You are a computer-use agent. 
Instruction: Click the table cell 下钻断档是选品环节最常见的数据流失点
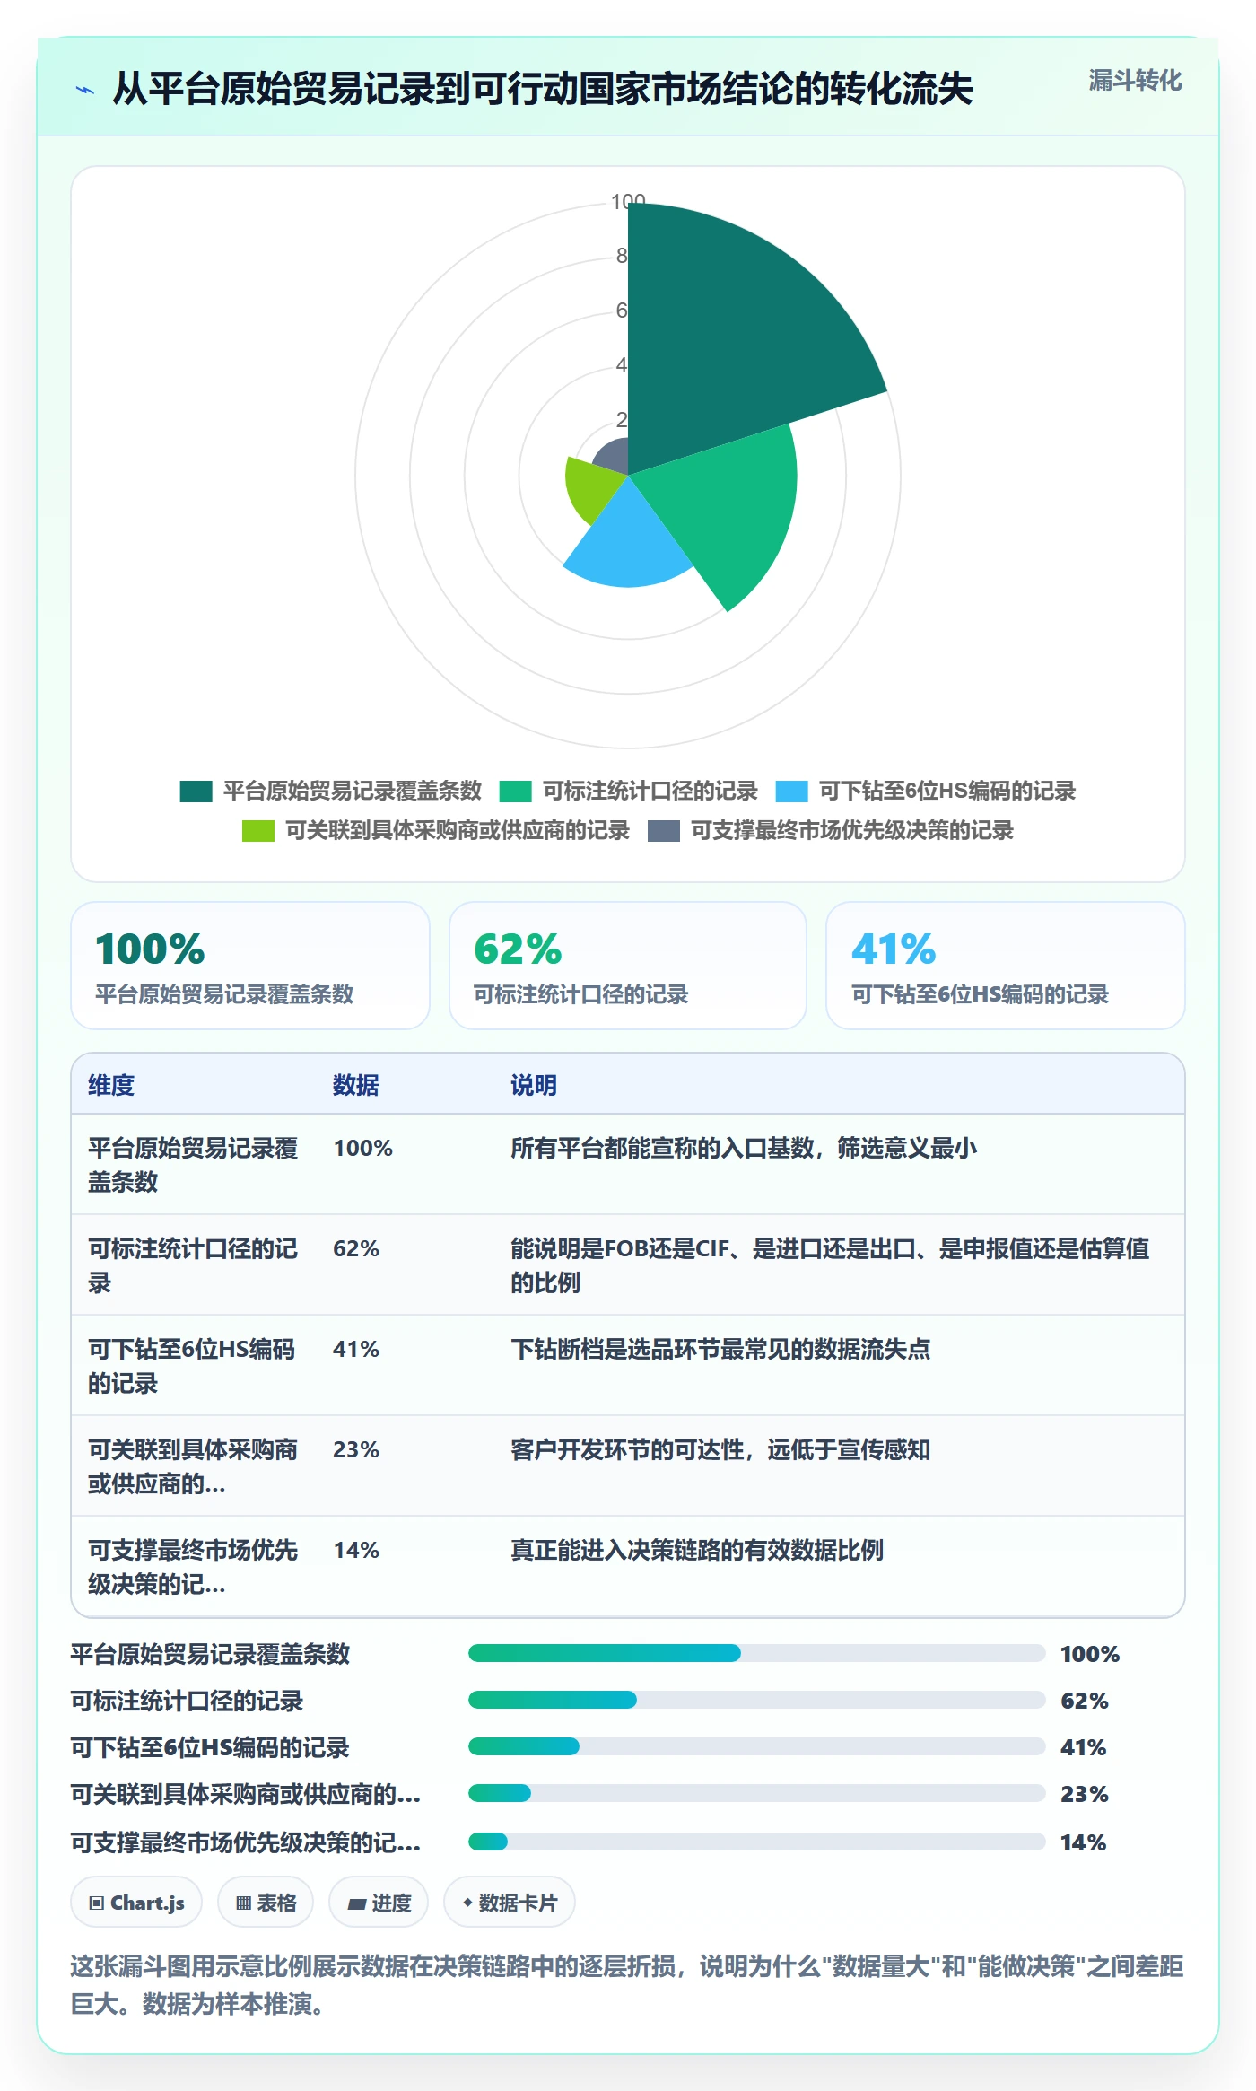tap(720, 1349)
